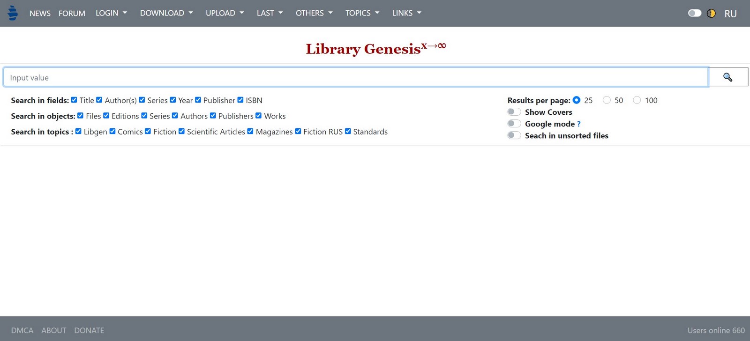This screenshot has width=750, height=341.
Task: Toggle the Series checkbox in search objects
Action: pos(144,116)
